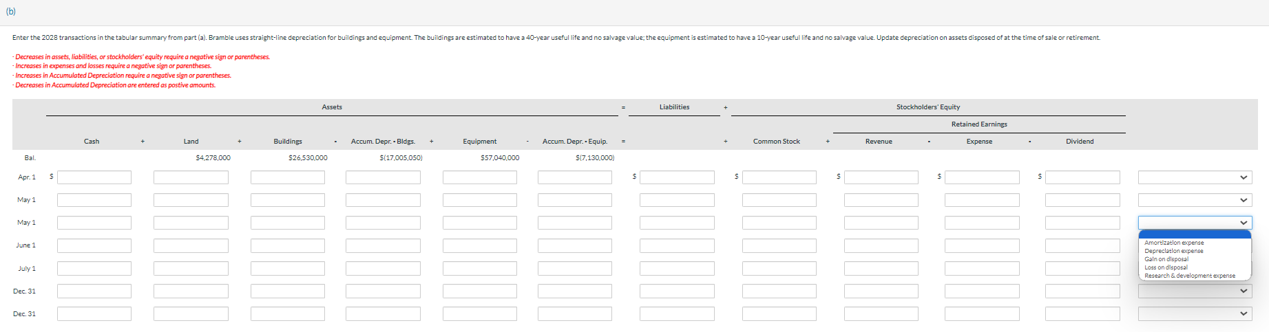
Task: Click the balance value $(17,005,050)
Action: click(401, 158)
